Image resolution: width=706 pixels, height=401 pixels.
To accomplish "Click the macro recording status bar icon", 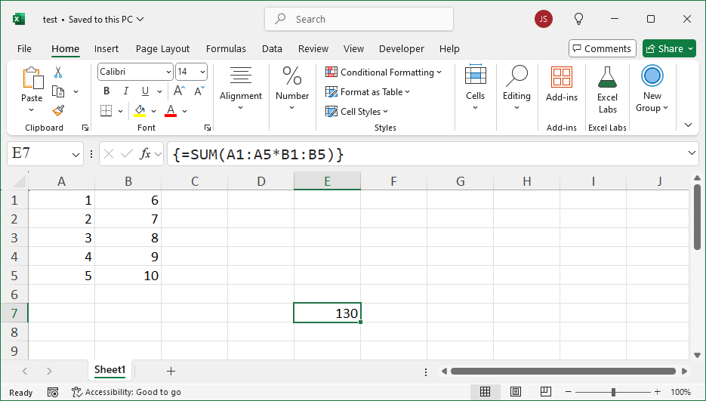I will point(53,392).
